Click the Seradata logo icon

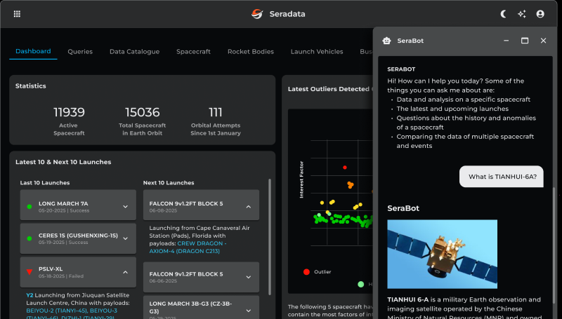(257, 14)
